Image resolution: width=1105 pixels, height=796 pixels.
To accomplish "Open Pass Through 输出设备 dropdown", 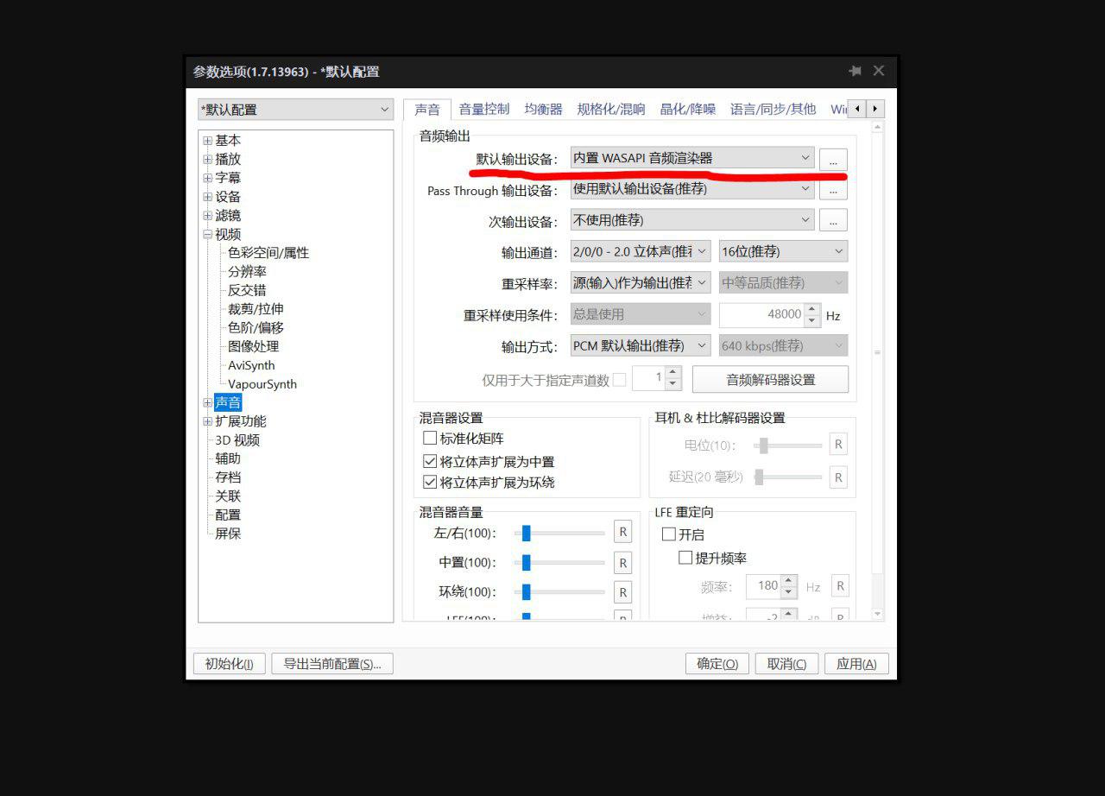I will (691, 189).
